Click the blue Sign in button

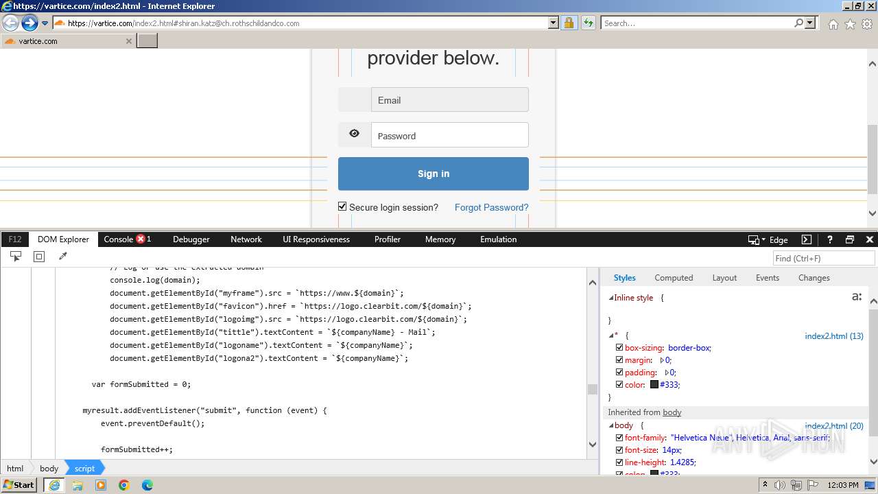point(434,174)
